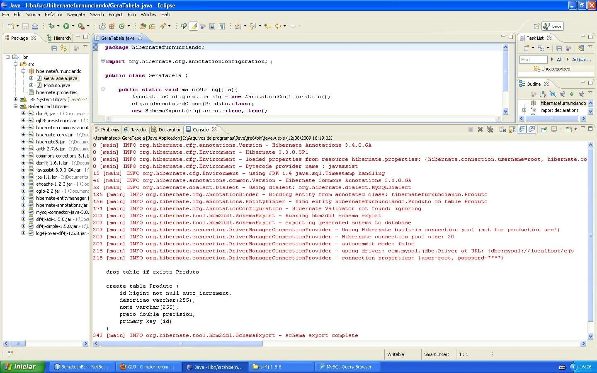Click the Find field in Task List
The height and width of the screenshot is (373, 597).
(533, 60)
